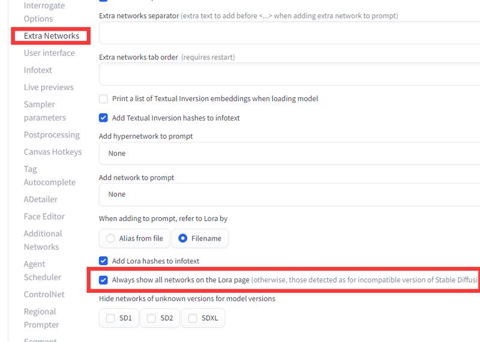This screenshot has height=342, width=480.
Task: Open the Add network to prompt dropdown
Action: pyautogui.click(x=289, y=194)
